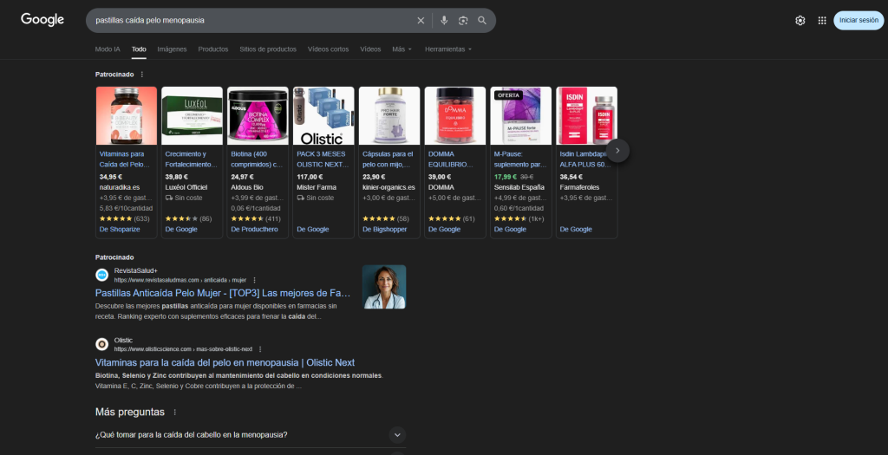Open Olistic Next vitaminas menopausia result
This screenshot has width=888, height=455.
pos(225,362)
